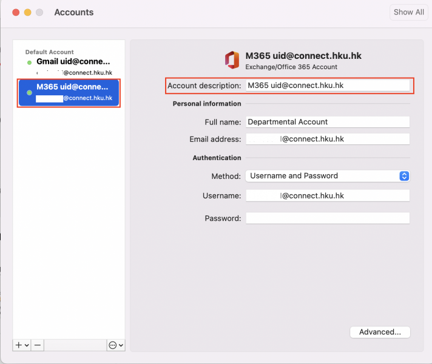
Task: Click the "Authentication" heading
Action: coord(217,158)
